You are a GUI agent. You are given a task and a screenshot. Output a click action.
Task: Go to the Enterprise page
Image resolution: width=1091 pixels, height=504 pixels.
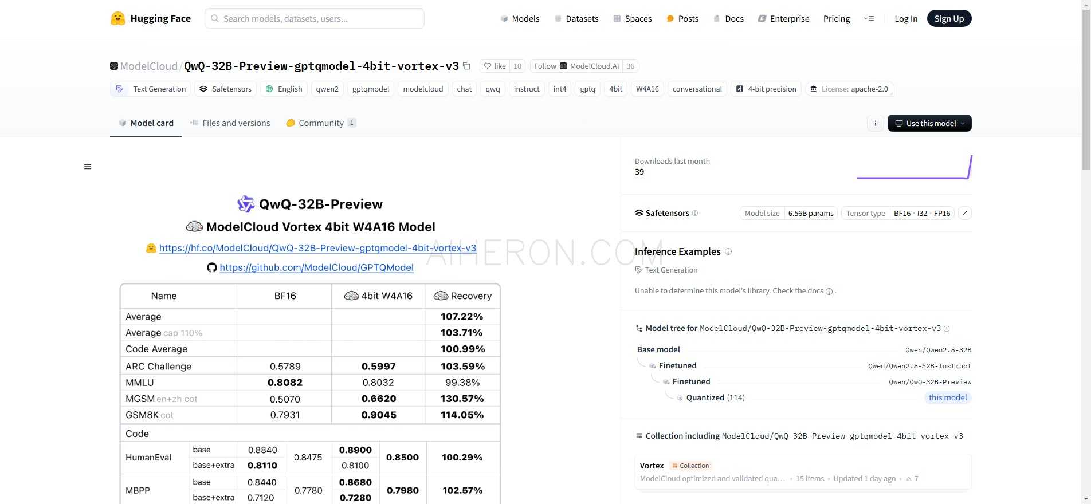tap(783, 18)
